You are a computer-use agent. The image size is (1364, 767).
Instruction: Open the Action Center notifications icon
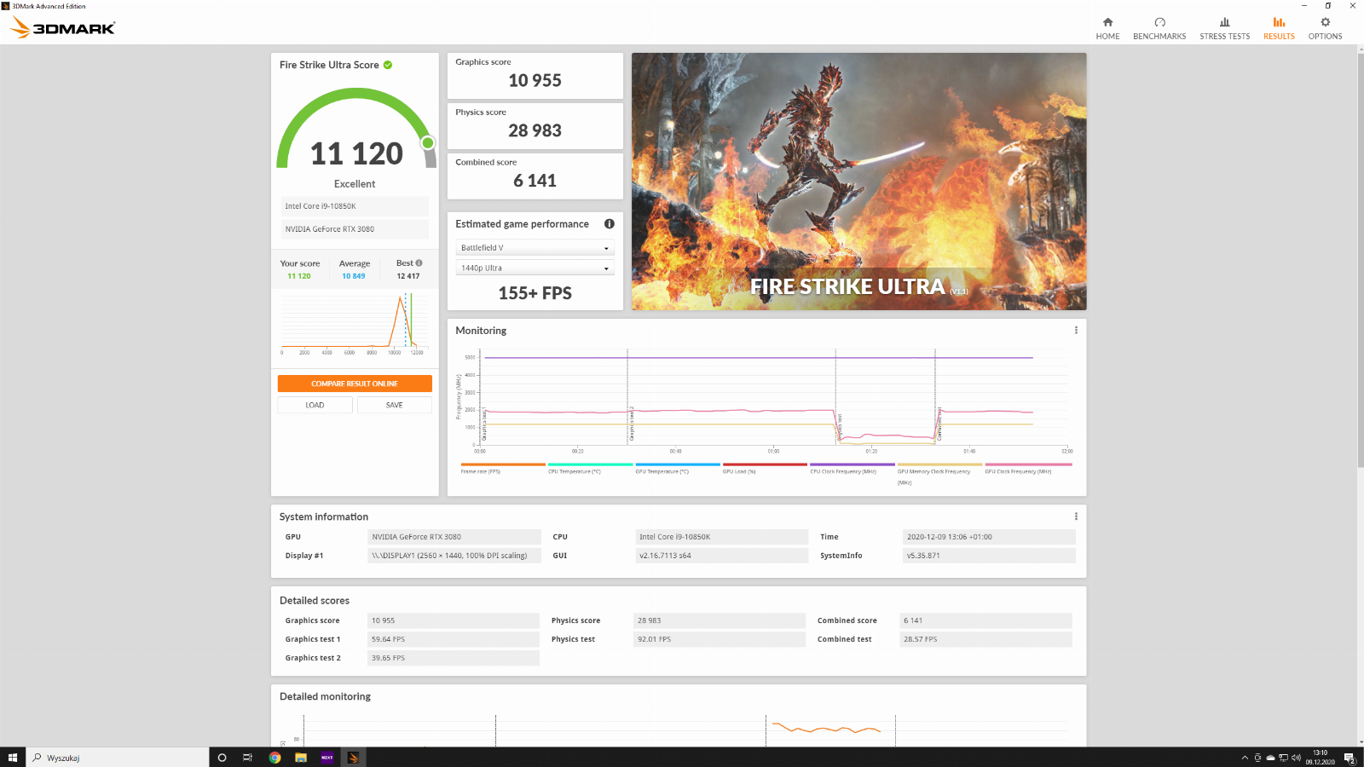click(1350, 758)
